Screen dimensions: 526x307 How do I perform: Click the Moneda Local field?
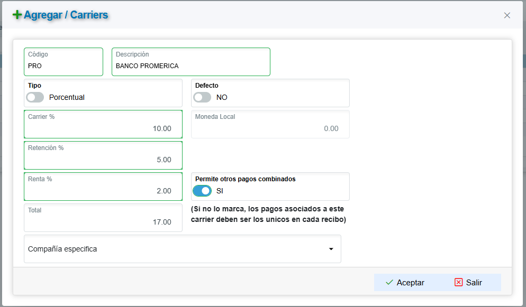coord(270,124)
